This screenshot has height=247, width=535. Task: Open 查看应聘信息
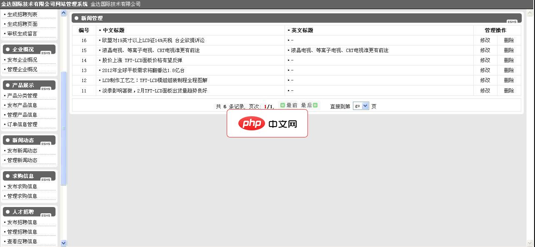pos(22,242)
